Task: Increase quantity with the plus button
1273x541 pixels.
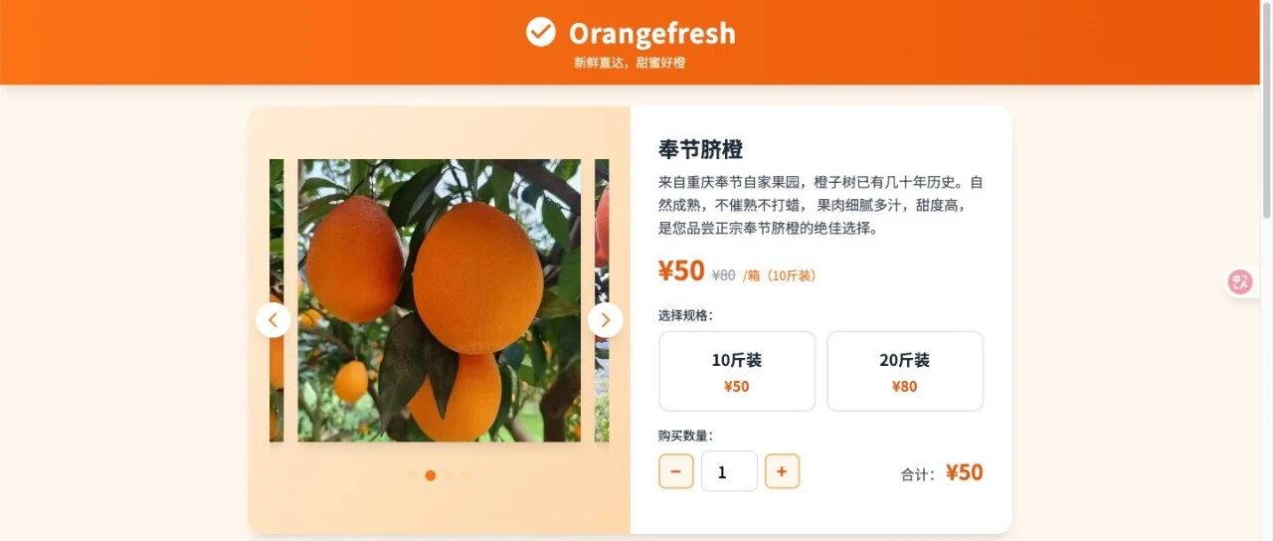Action: [x=782, y=471]
